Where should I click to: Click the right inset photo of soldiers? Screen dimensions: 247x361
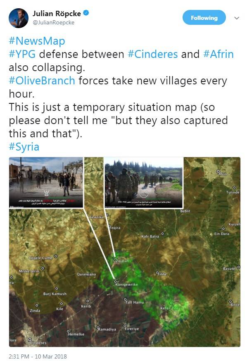(144, 183)
